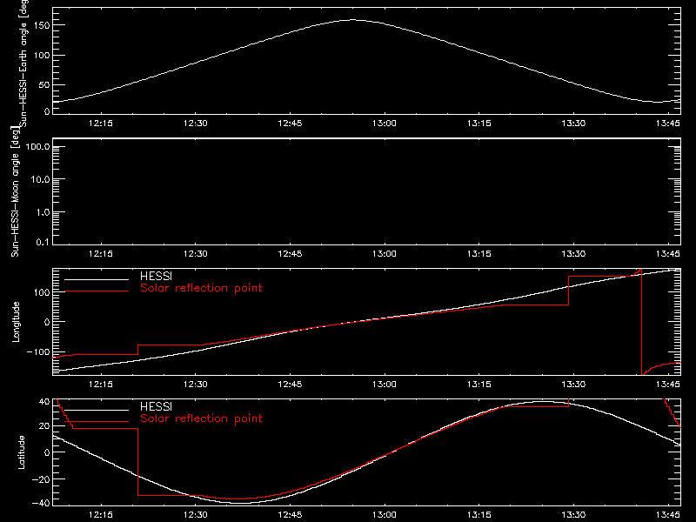Select 'HESSI' legend text in Longitude plot

click(156, 276)
